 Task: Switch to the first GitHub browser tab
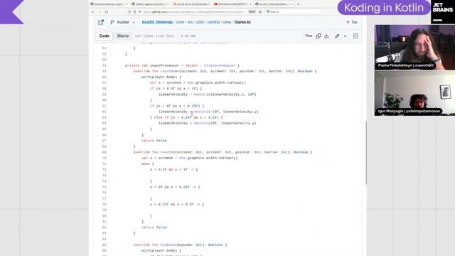[x=109, y=4]
